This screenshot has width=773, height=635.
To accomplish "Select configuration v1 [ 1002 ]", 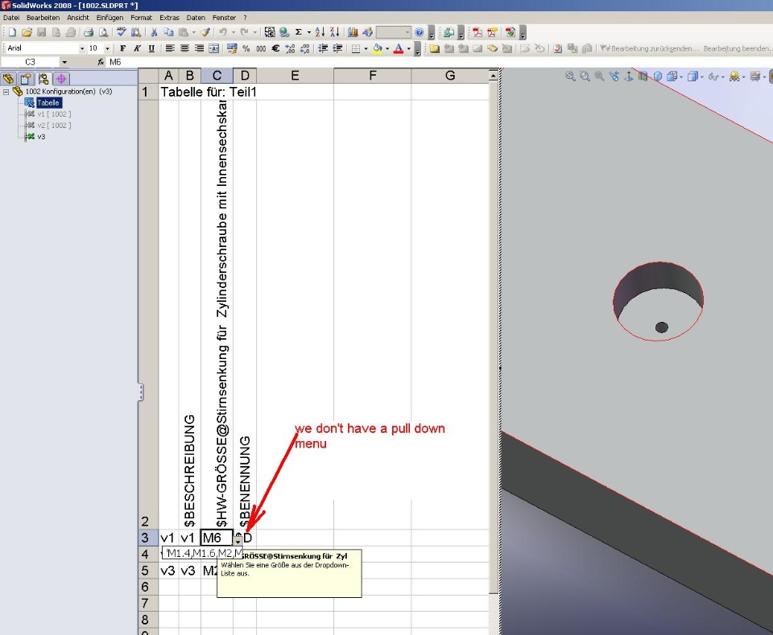I will point(54,113).
